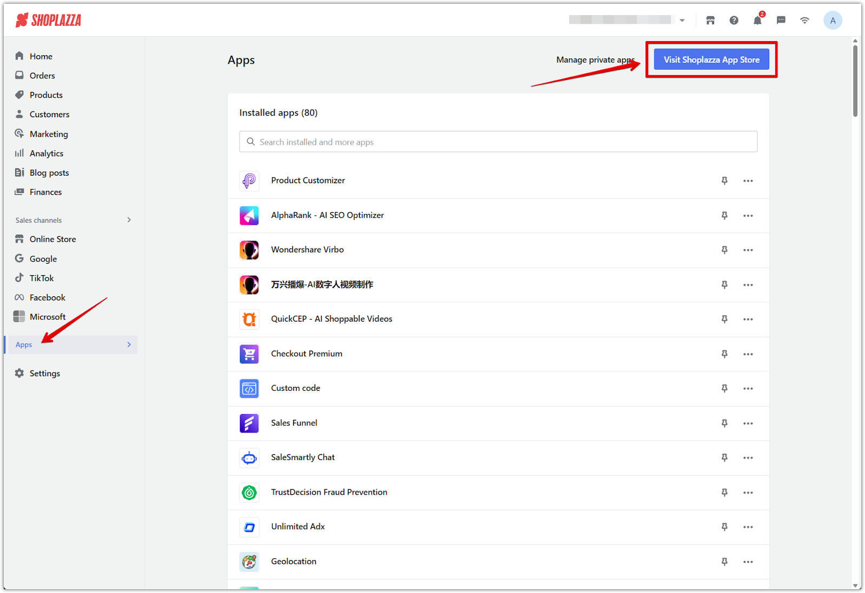
Task: Open more options for AlphaRank
Action: pyautogui.click(x=748, y=216)
